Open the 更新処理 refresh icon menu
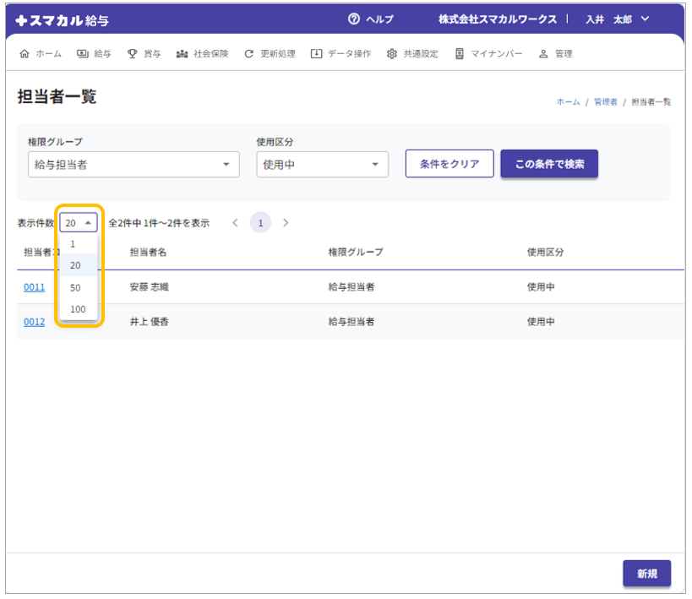Image resolution: width=692 pixels, height=599 pixels. coord(249,54)
